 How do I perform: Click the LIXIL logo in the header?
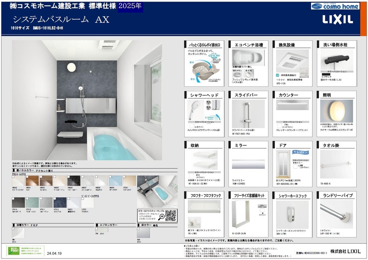click(337, 19)
